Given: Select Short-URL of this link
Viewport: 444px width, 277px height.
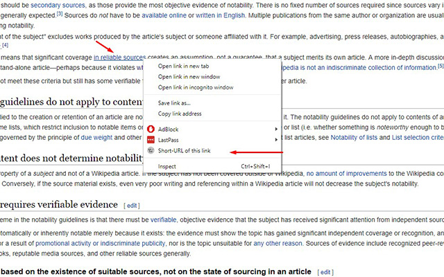Looking at the screenshot, I should tap(185, 151).
